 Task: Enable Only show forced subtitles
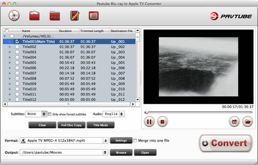pyautogui.click(x=50, y=114)
